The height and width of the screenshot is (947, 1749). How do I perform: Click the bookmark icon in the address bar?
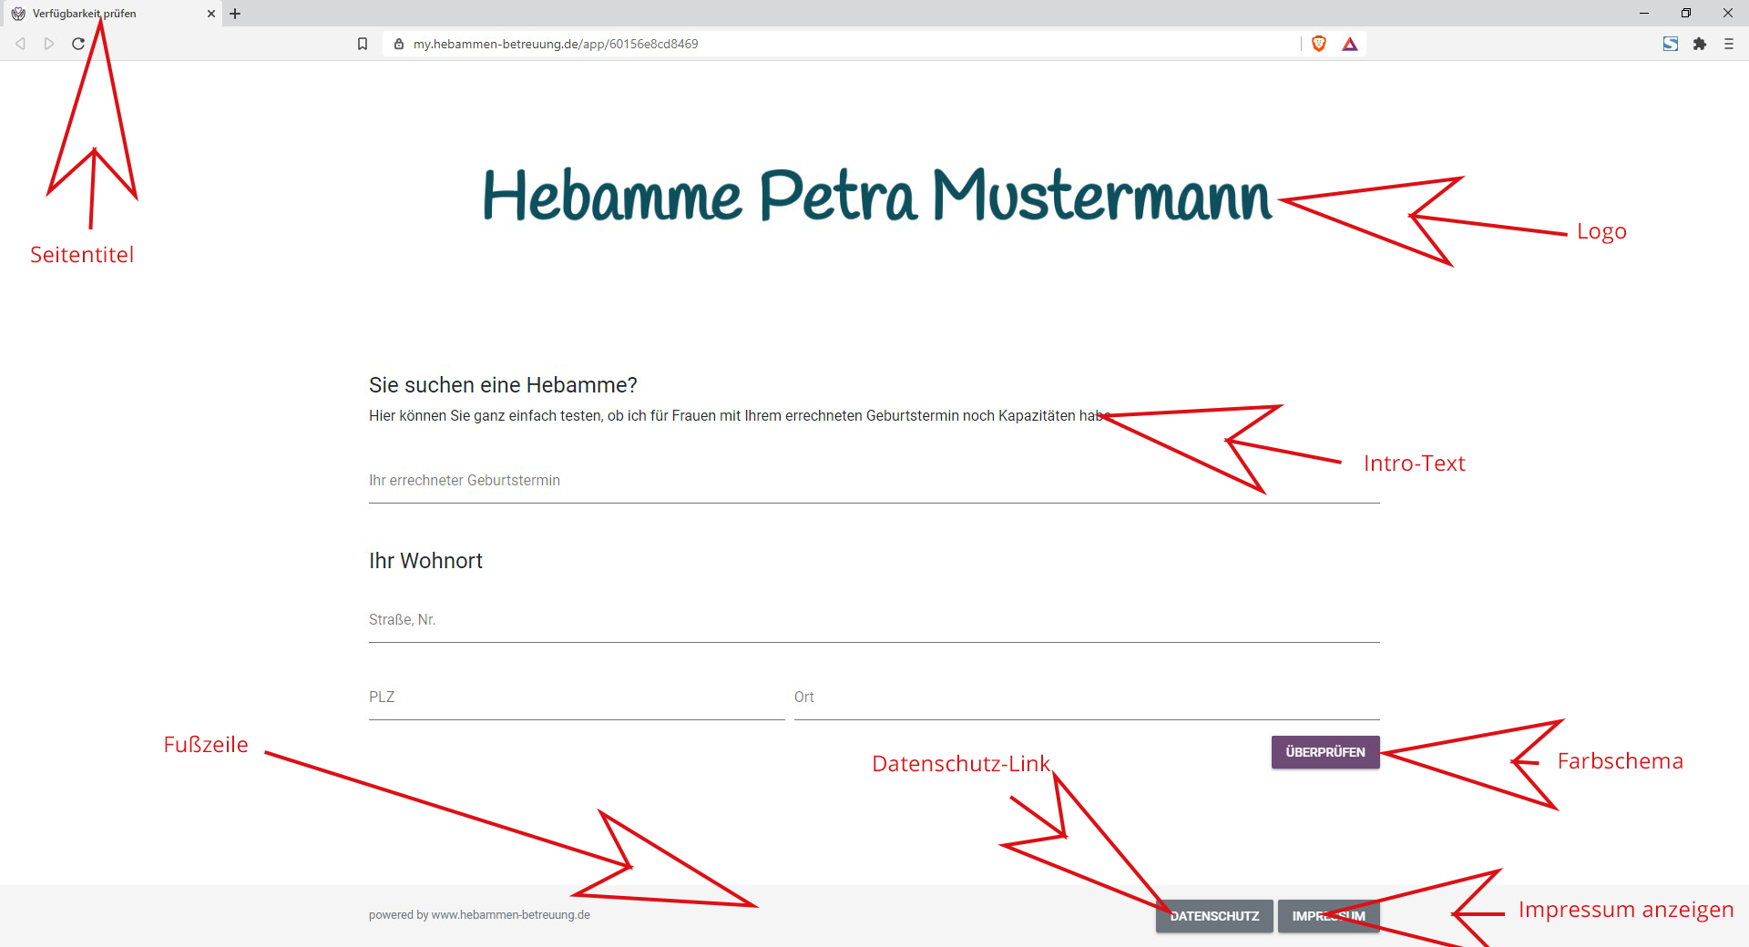(363, 44)
